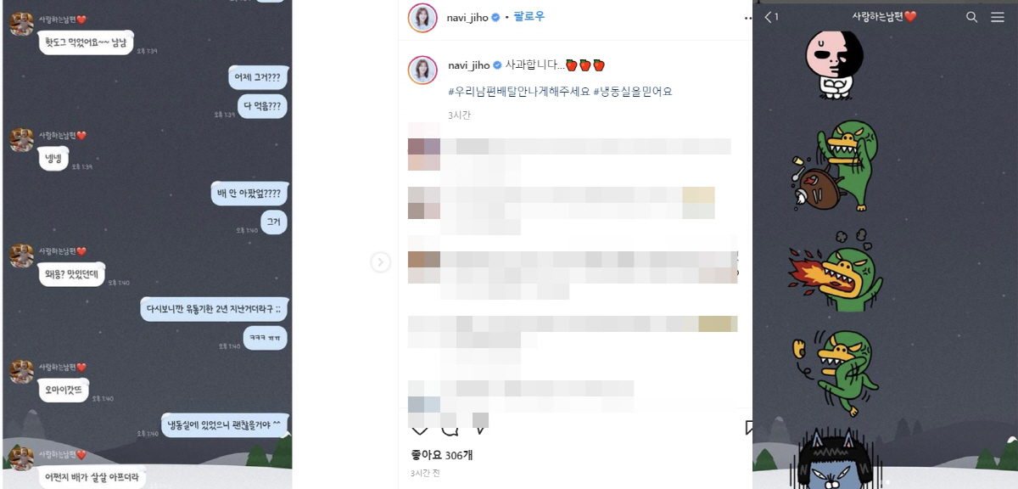Save post with the bookmark icon
1018x489 pixels.
[748, 427]
